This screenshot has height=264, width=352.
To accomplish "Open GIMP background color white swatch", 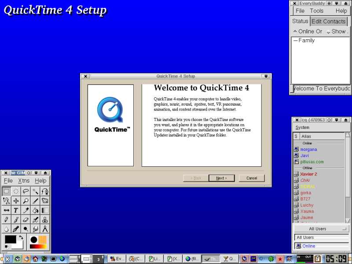I will [19, 246].
